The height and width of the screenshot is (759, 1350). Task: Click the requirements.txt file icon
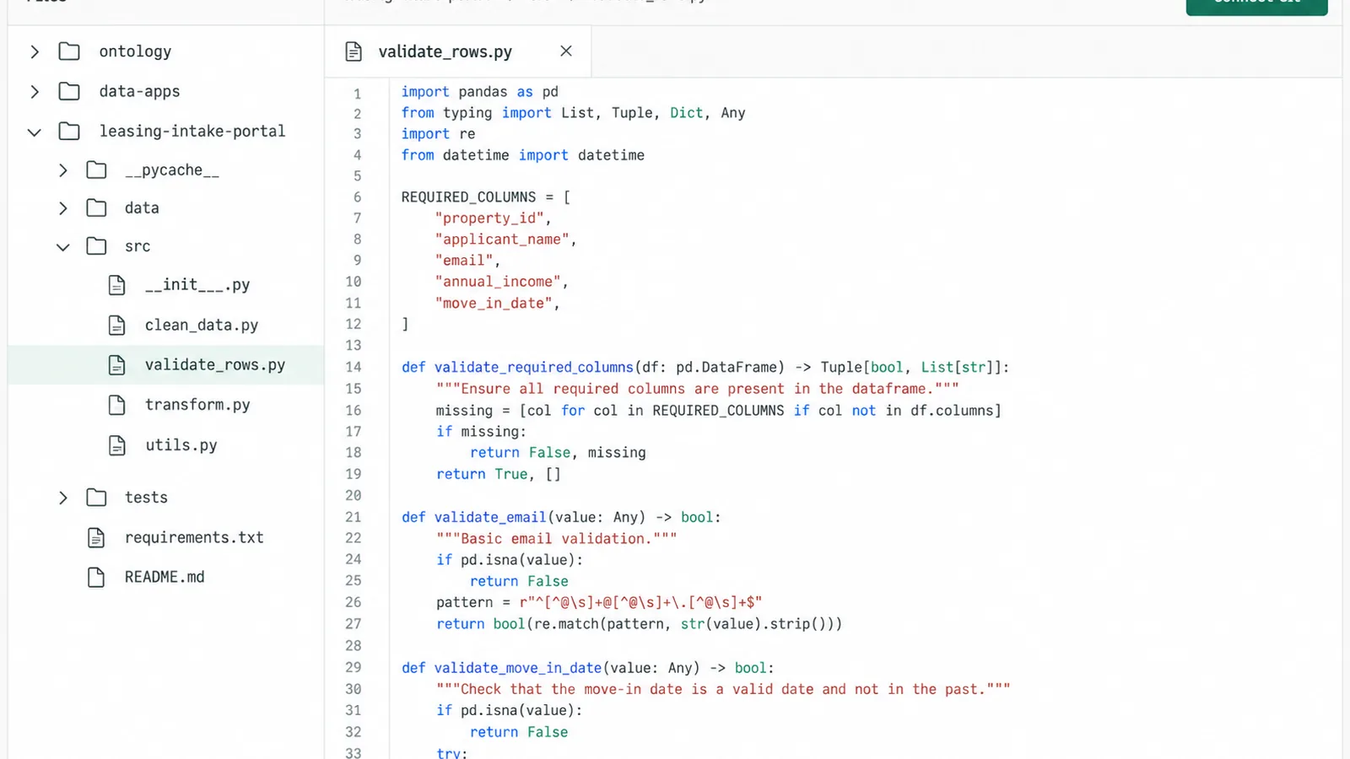(x=96, y=537)
